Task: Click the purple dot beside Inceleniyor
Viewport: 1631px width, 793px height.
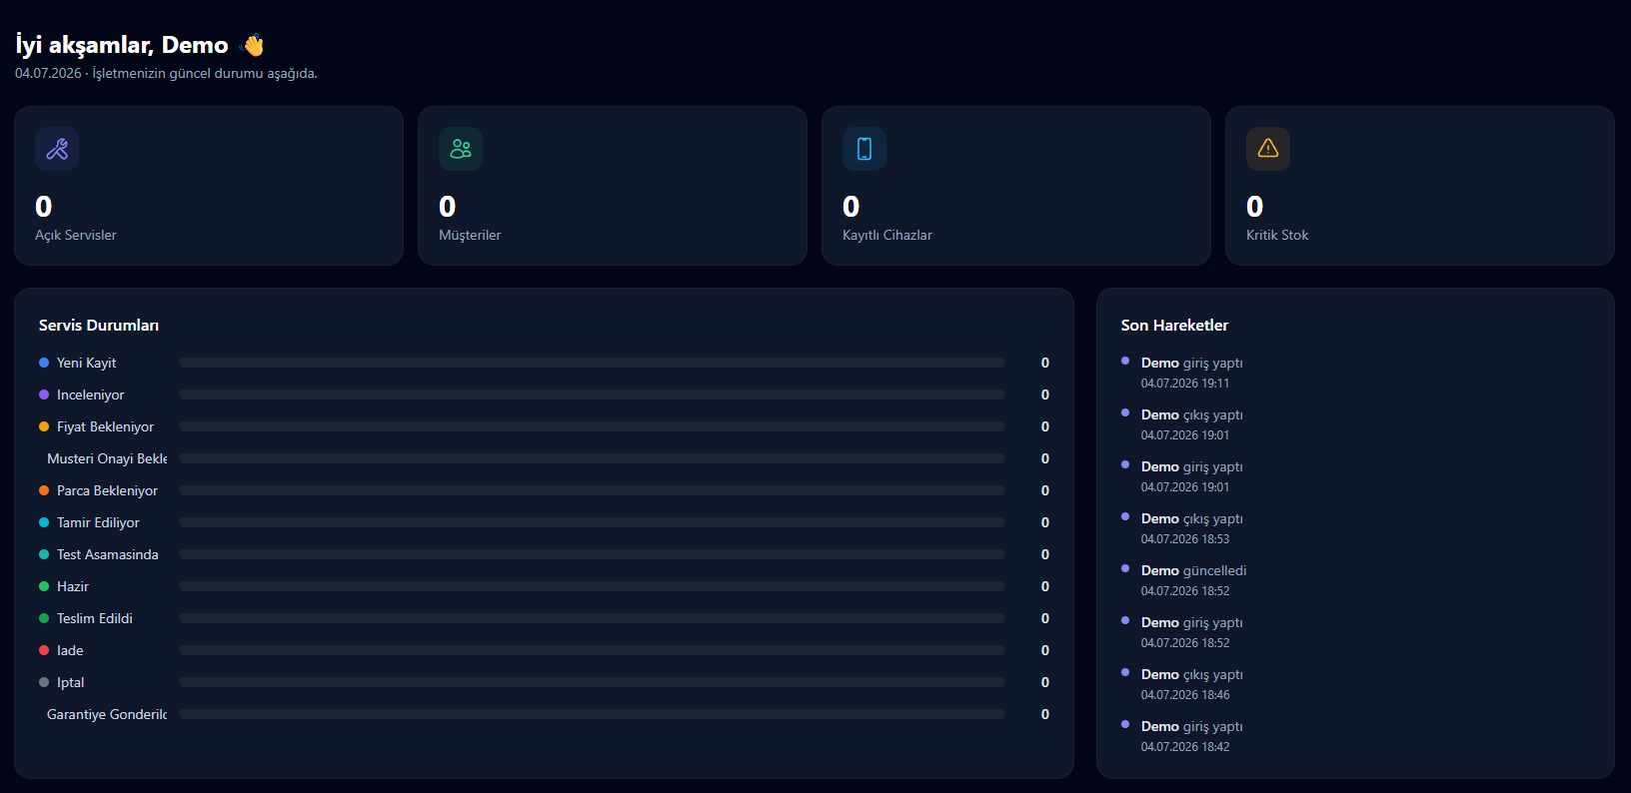Action: point(44,395)
